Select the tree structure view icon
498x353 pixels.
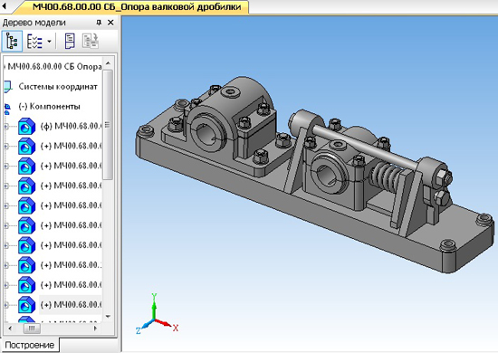(12, 42)
